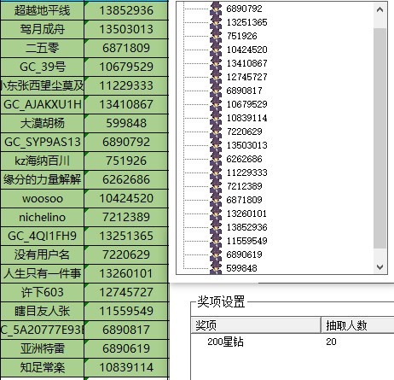
Task: Click the 抽取人数 column header
Action: pyautogui.click(x=357, y=324)
